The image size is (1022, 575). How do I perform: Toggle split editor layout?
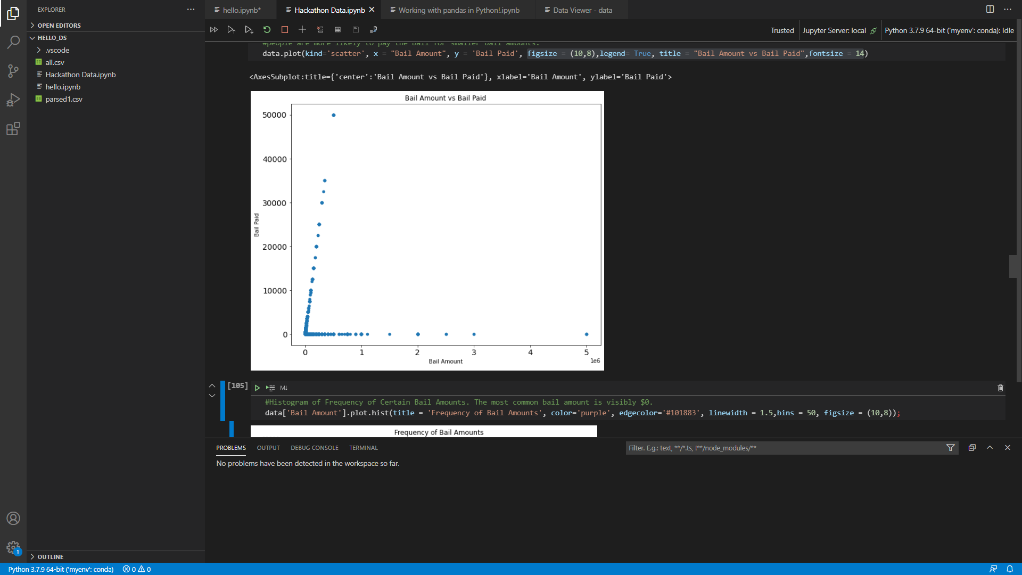coord(990,9)
